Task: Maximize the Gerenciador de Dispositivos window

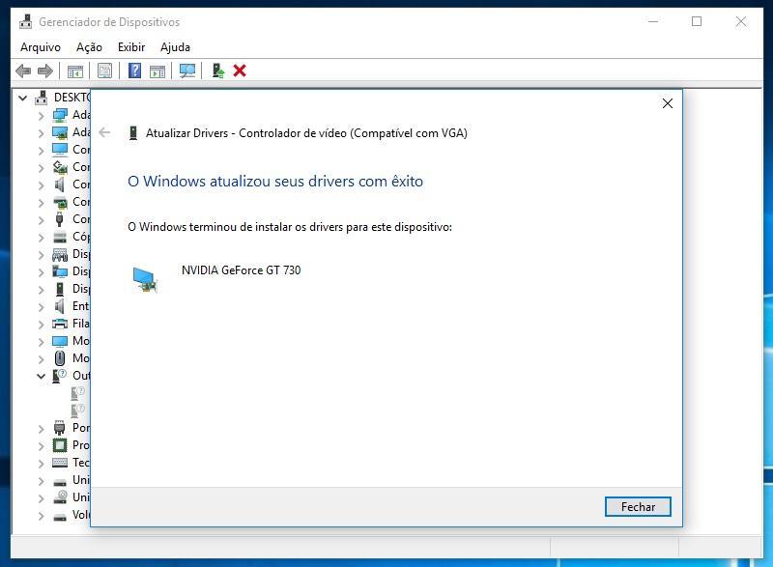Action: pyautogui.click(x=697, y=21)
